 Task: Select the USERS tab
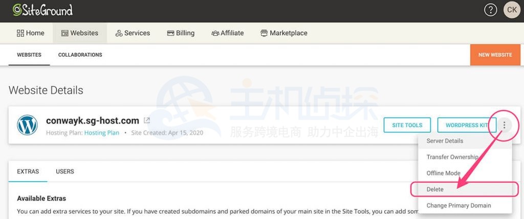point(65,172)
